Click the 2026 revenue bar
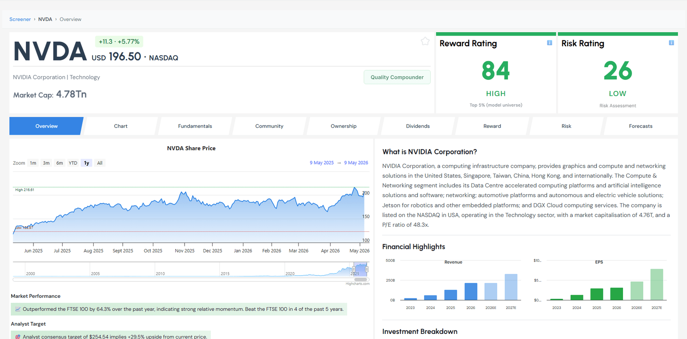This screenshot has width=687, height=339. 471,291
